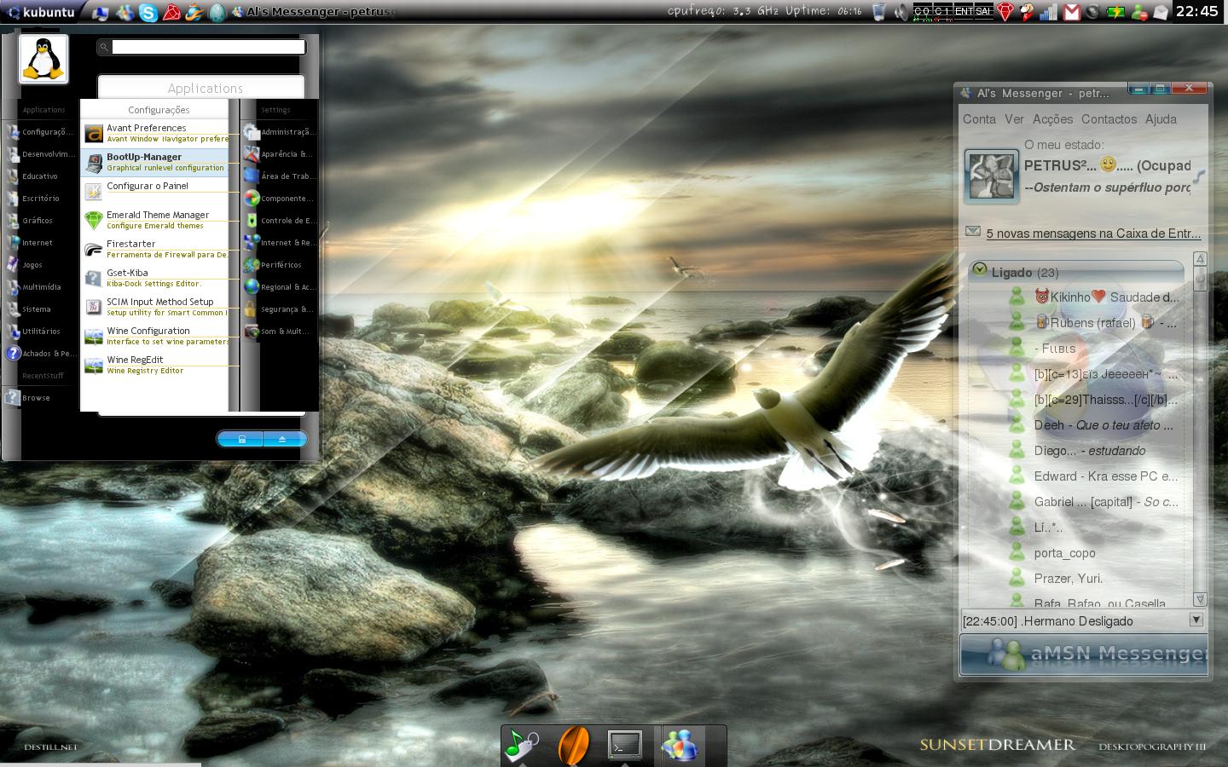Open the Kubuntu main menu button

[42, 11]
